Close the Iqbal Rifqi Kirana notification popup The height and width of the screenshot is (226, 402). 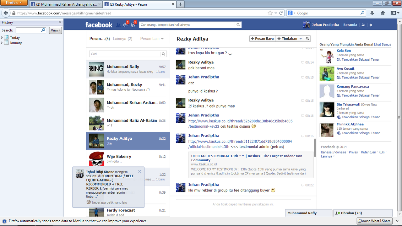140,171
